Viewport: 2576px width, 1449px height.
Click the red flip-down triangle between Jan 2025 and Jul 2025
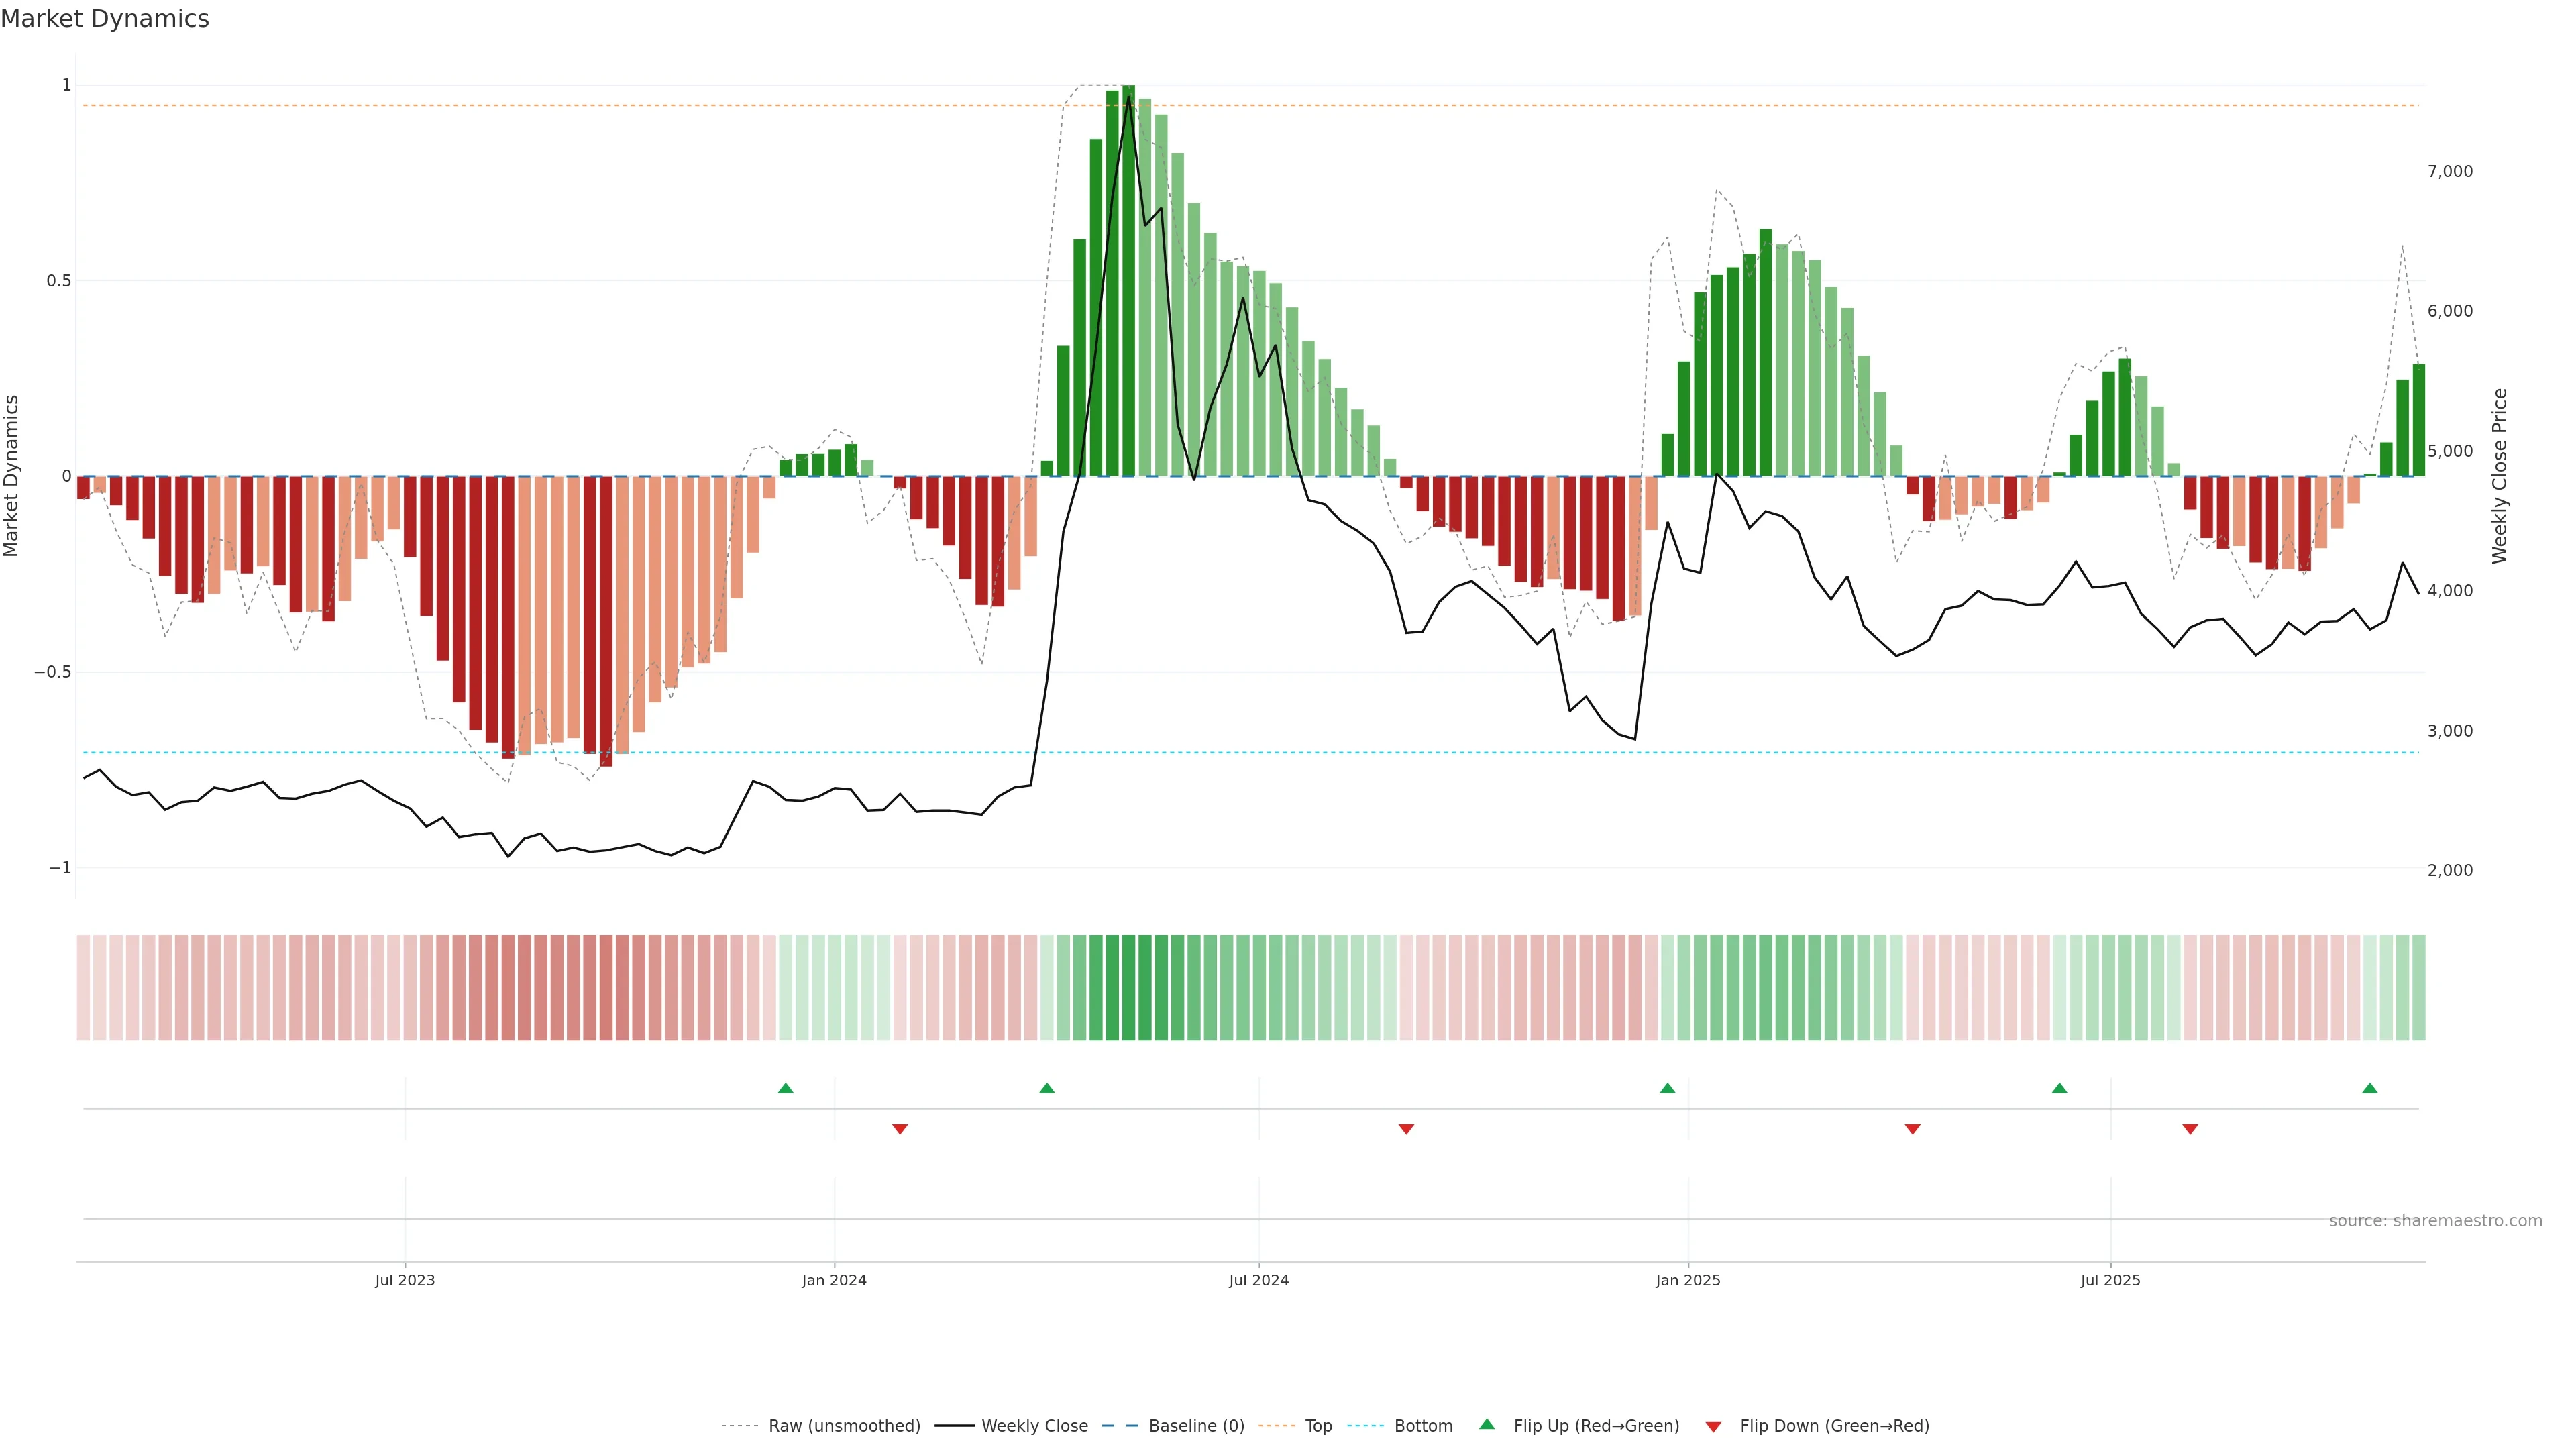(x=1912, y=1129)
